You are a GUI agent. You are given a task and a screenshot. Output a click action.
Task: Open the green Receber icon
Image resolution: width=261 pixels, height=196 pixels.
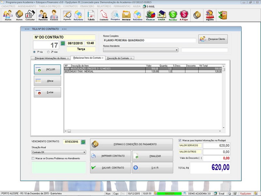click(x=173, y=15)
